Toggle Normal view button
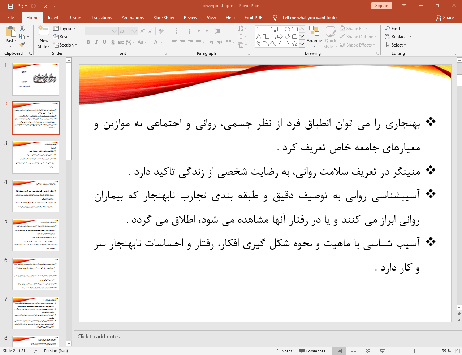The height and width of the screenshot is (355, 462). (339, 351)
